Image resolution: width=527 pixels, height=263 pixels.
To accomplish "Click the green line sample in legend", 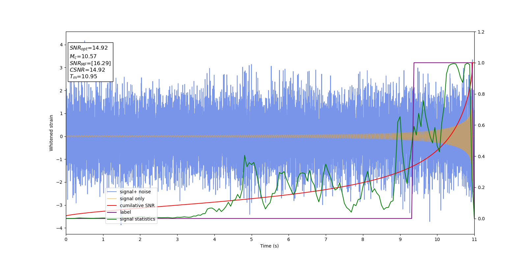I will coord(112,219).
